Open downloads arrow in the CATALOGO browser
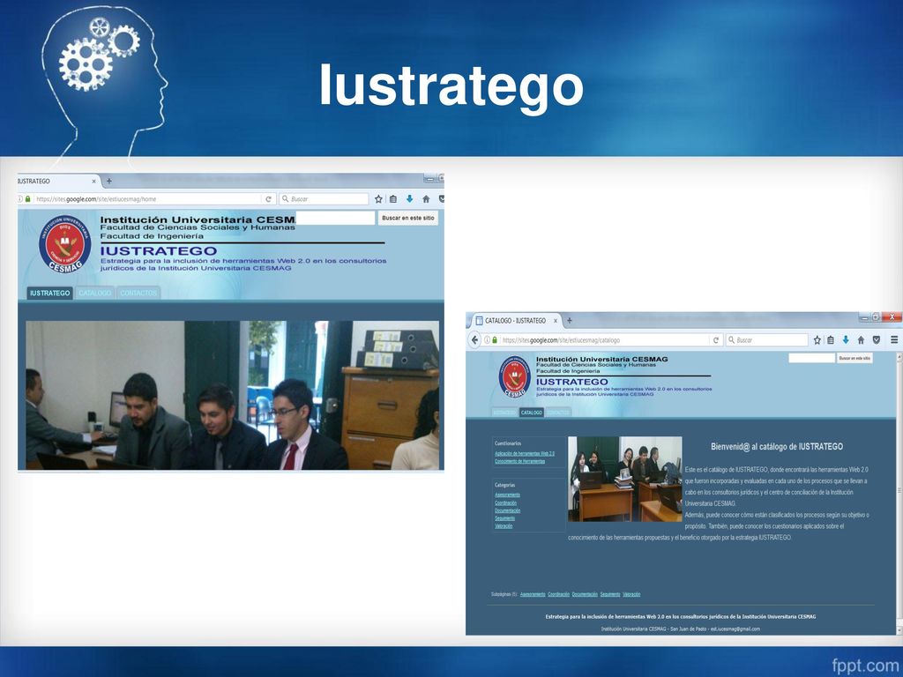This screenshot has width=903, height=677. coord(846,340)
